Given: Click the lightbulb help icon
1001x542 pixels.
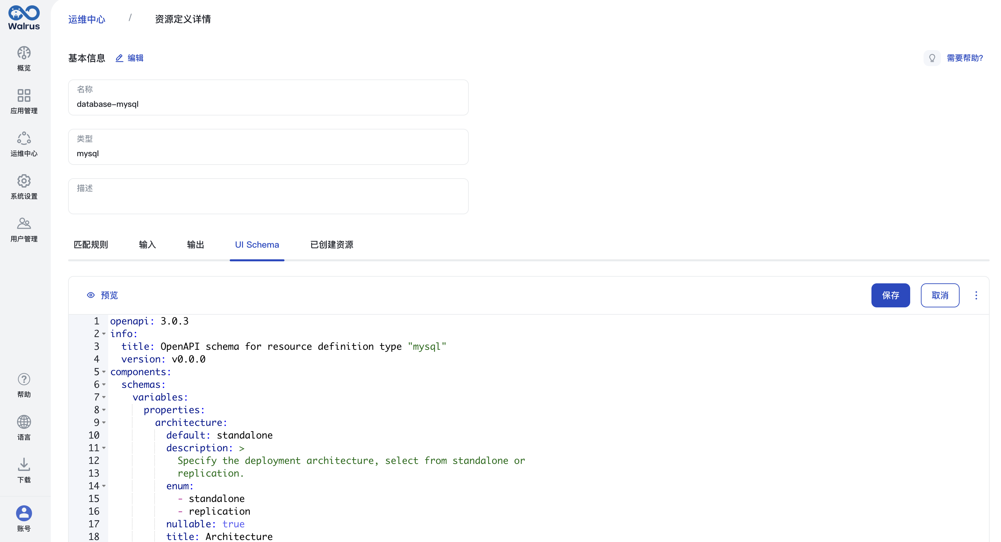Looking at the screenshot, I should point(932,58).
